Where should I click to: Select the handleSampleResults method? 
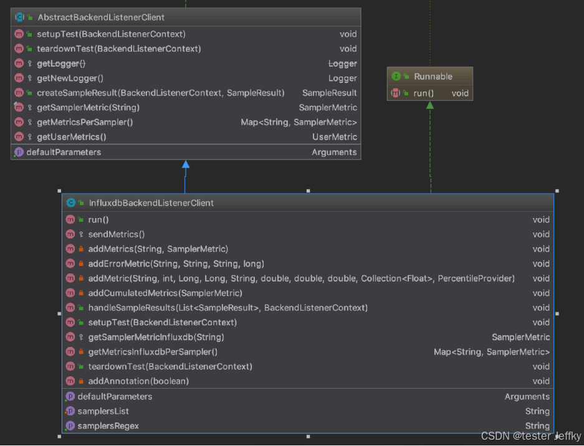(x=308, y=308)
